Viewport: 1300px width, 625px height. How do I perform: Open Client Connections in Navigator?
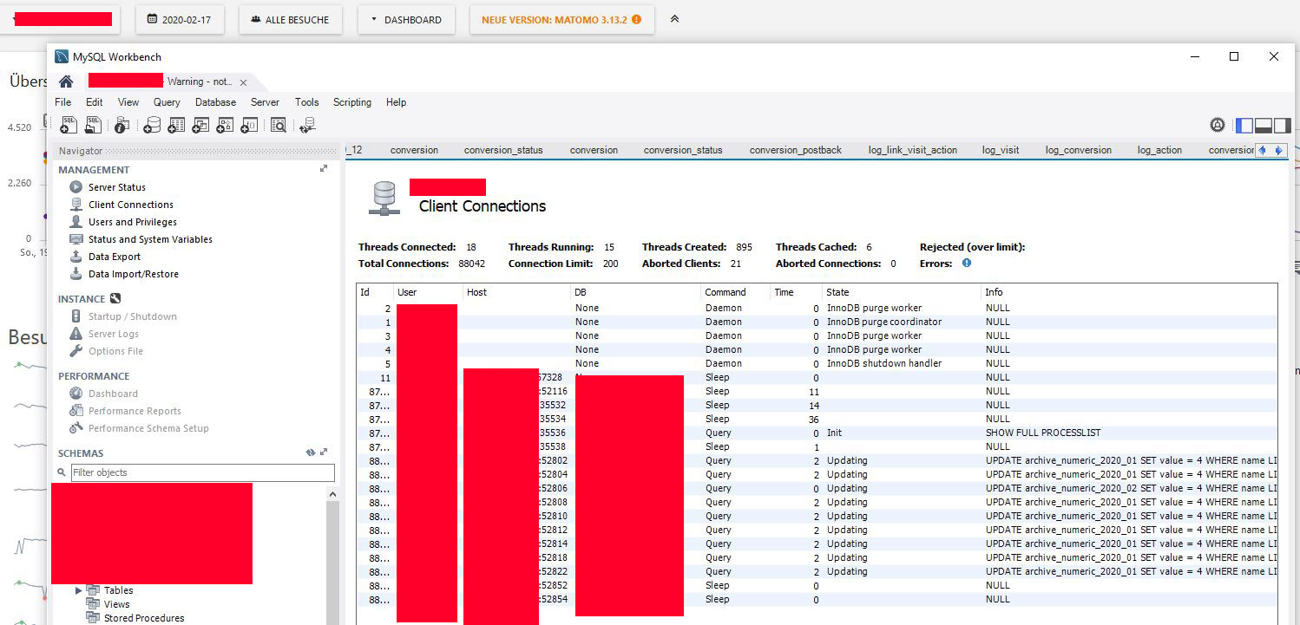click(131, 205)
